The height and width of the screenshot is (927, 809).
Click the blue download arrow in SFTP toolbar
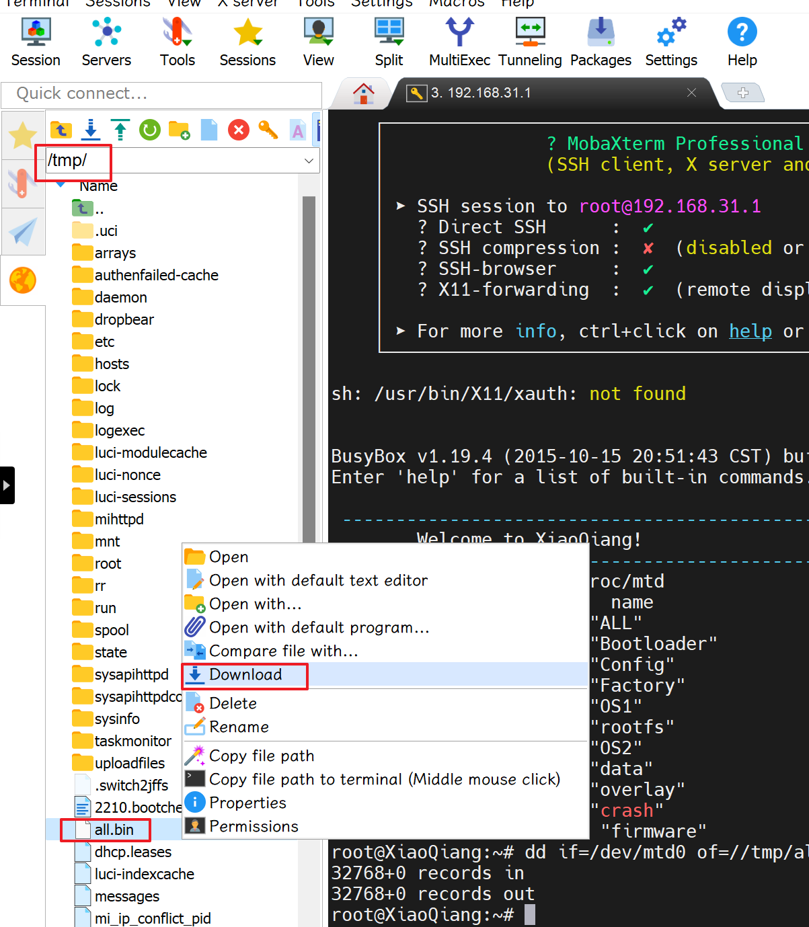91,130
